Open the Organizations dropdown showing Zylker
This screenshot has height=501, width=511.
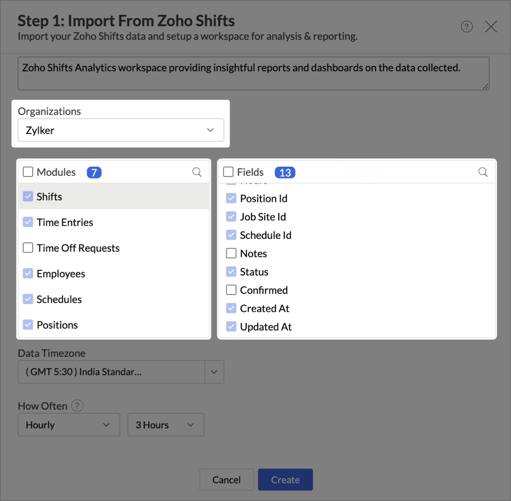point(121,130)
